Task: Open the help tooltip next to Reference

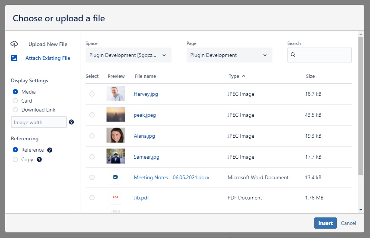Action: click(x=50, y=150)
